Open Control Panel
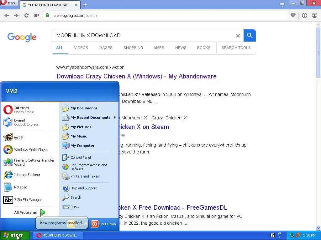Viewport: 321px width, 240px height. [x=89, y=157]
